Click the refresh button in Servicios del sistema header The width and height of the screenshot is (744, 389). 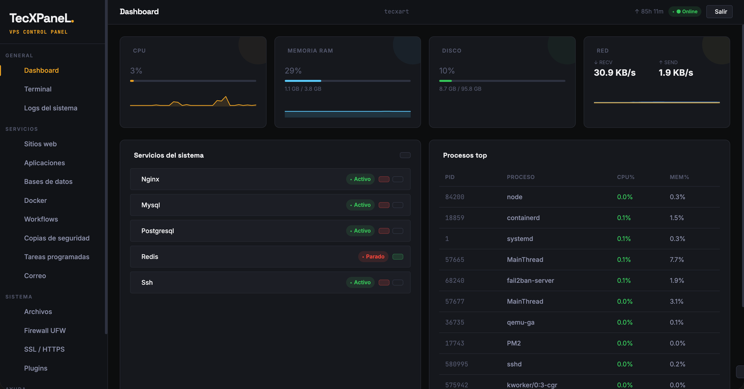[x=405, y=155]
